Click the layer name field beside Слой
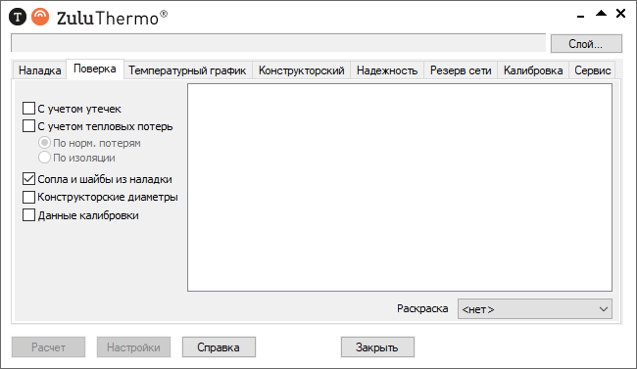The width and height of the screenshot is (637, 369). 278,43
